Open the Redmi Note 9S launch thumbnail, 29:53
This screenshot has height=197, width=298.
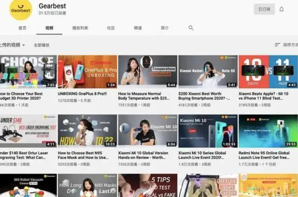[268, 131]
